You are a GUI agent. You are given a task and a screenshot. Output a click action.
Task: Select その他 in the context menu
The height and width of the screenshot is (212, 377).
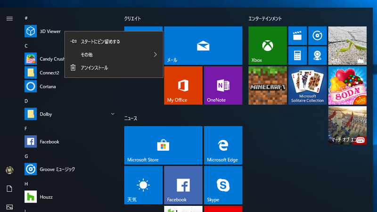click(x=114, y=55)
